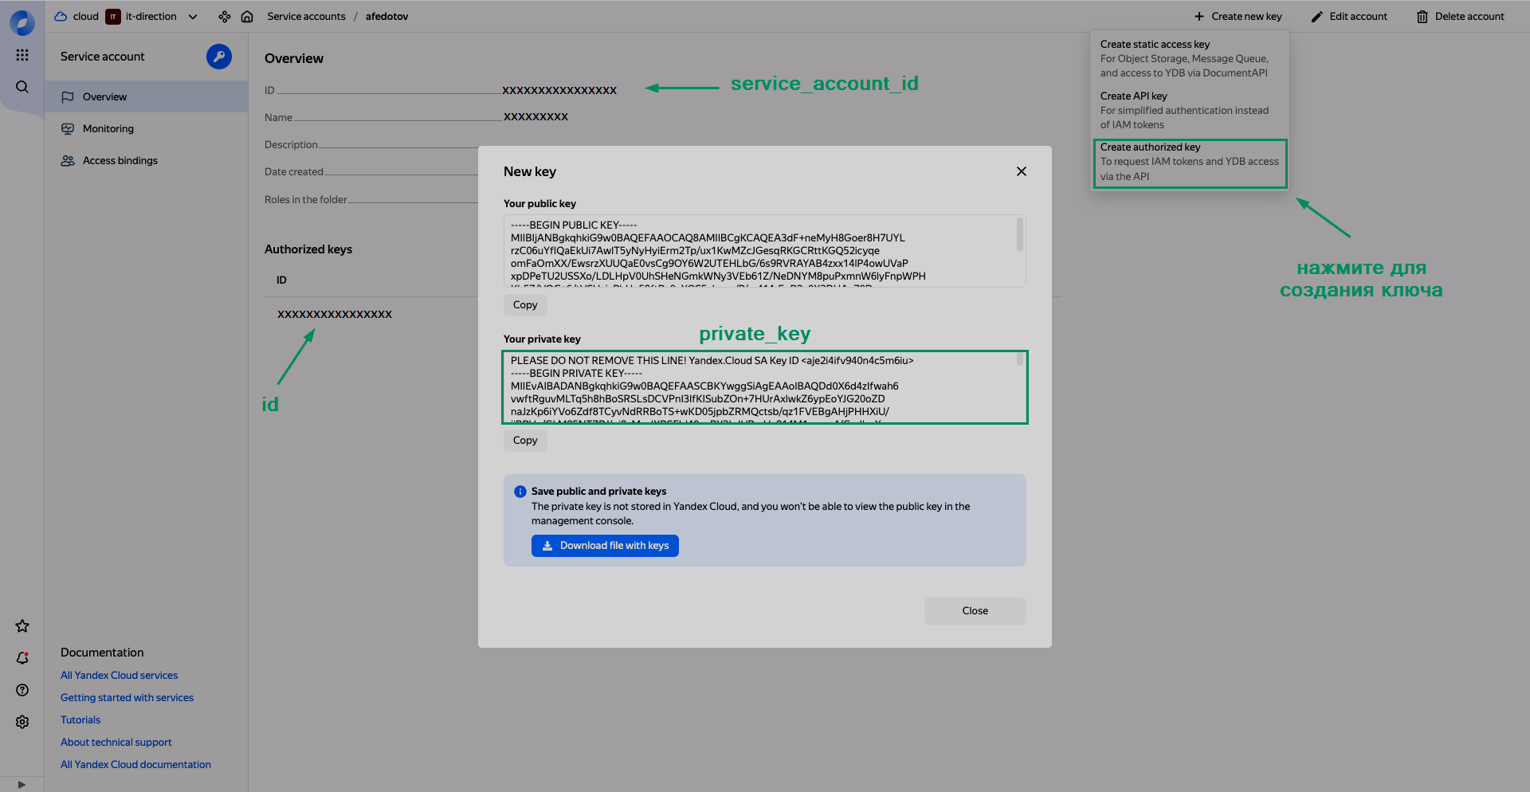The height and width of the screenshot is (792, 1530).
Task: Click the people icon beside Access bindings
Action: 68,160
